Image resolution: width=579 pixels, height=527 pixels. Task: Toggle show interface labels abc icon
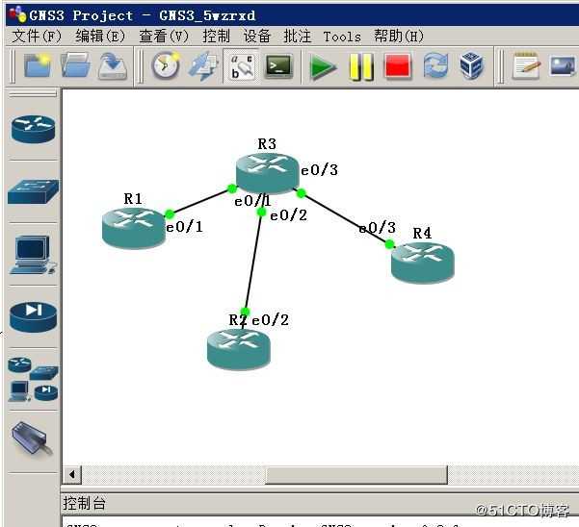click(242, 66)
